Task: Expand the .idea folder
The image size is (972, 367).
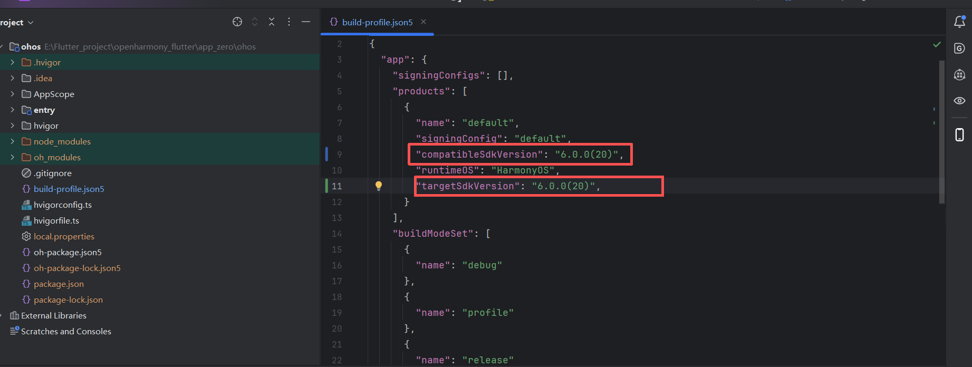Action: (12, 78)
